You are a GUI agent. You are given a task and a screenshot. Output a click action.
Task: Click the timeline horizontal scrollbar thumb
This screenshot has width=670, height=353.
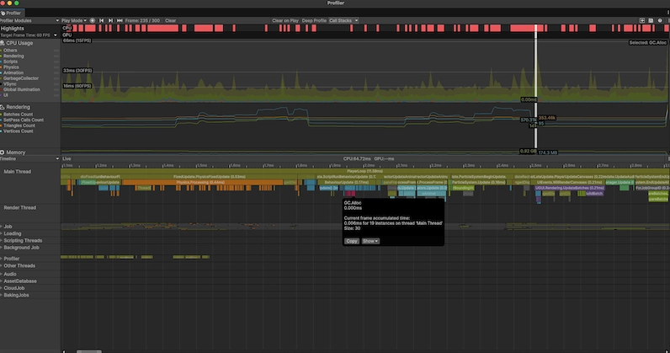click(x=89, y=351)
